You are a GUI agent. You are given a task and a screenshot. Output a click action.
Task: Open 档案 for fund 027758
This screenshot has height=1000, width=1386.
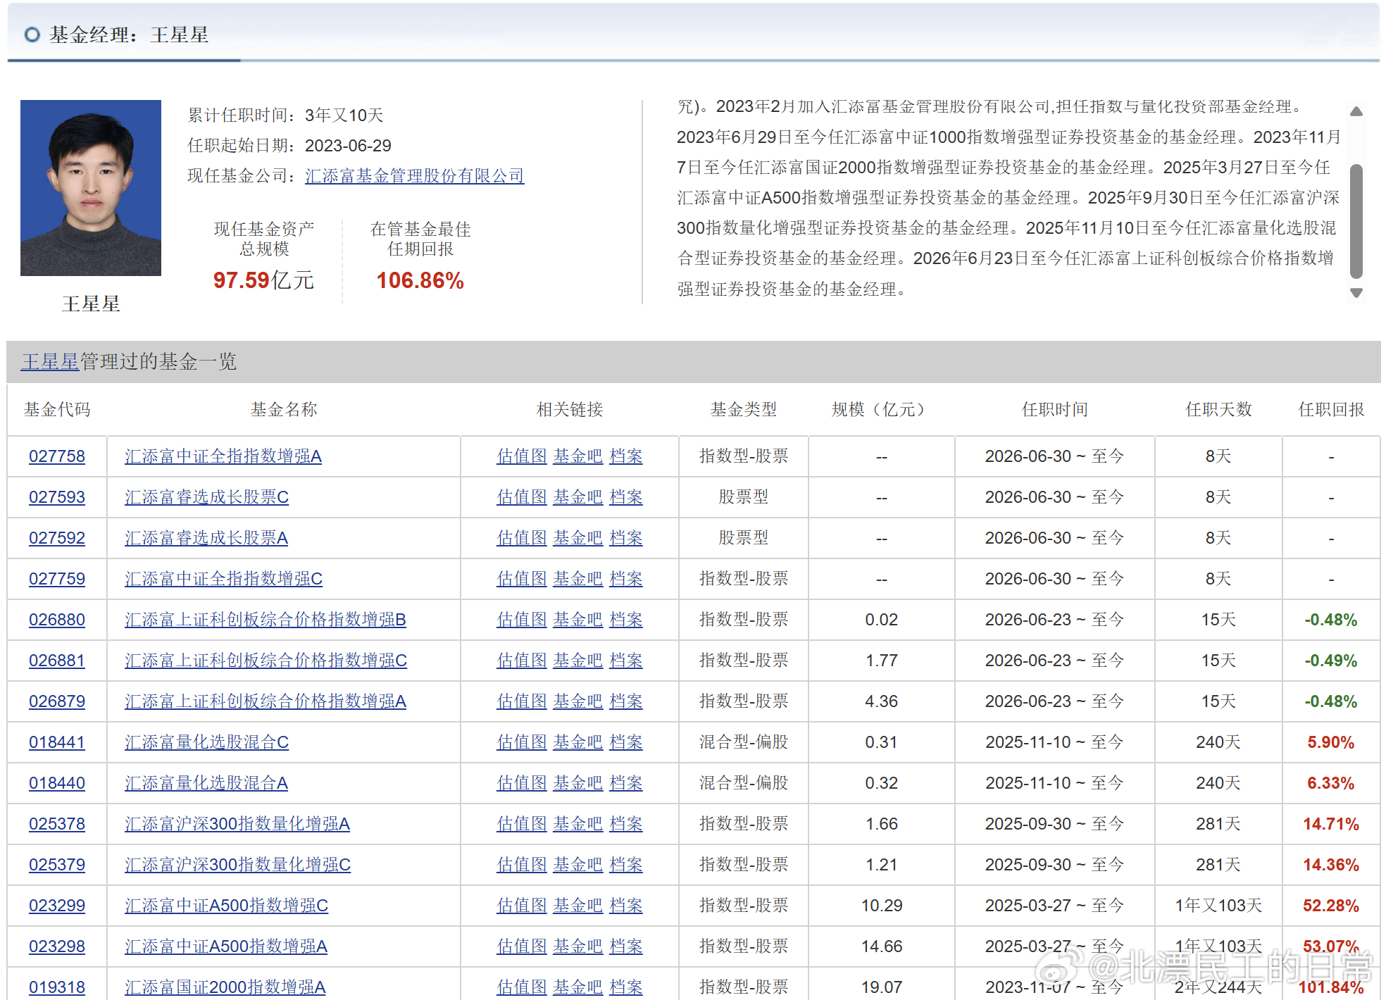pyautogui.click(x=626, y=456)
